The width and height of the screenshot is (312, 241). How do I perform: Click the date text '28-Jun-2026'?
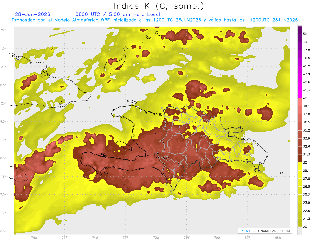click(33, 14)
